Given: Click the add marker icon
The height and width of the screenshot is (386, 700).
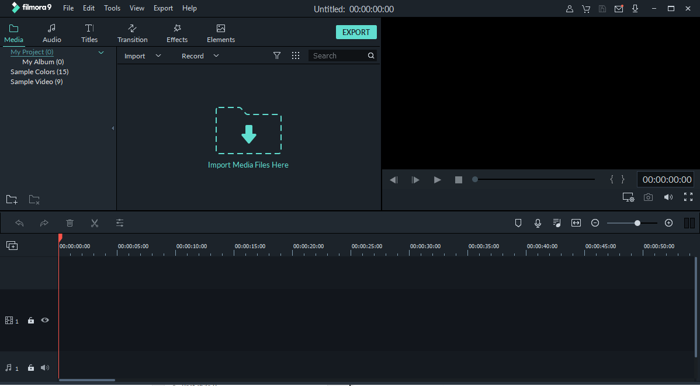Looking at the screenshot, I should click(518, 223).
